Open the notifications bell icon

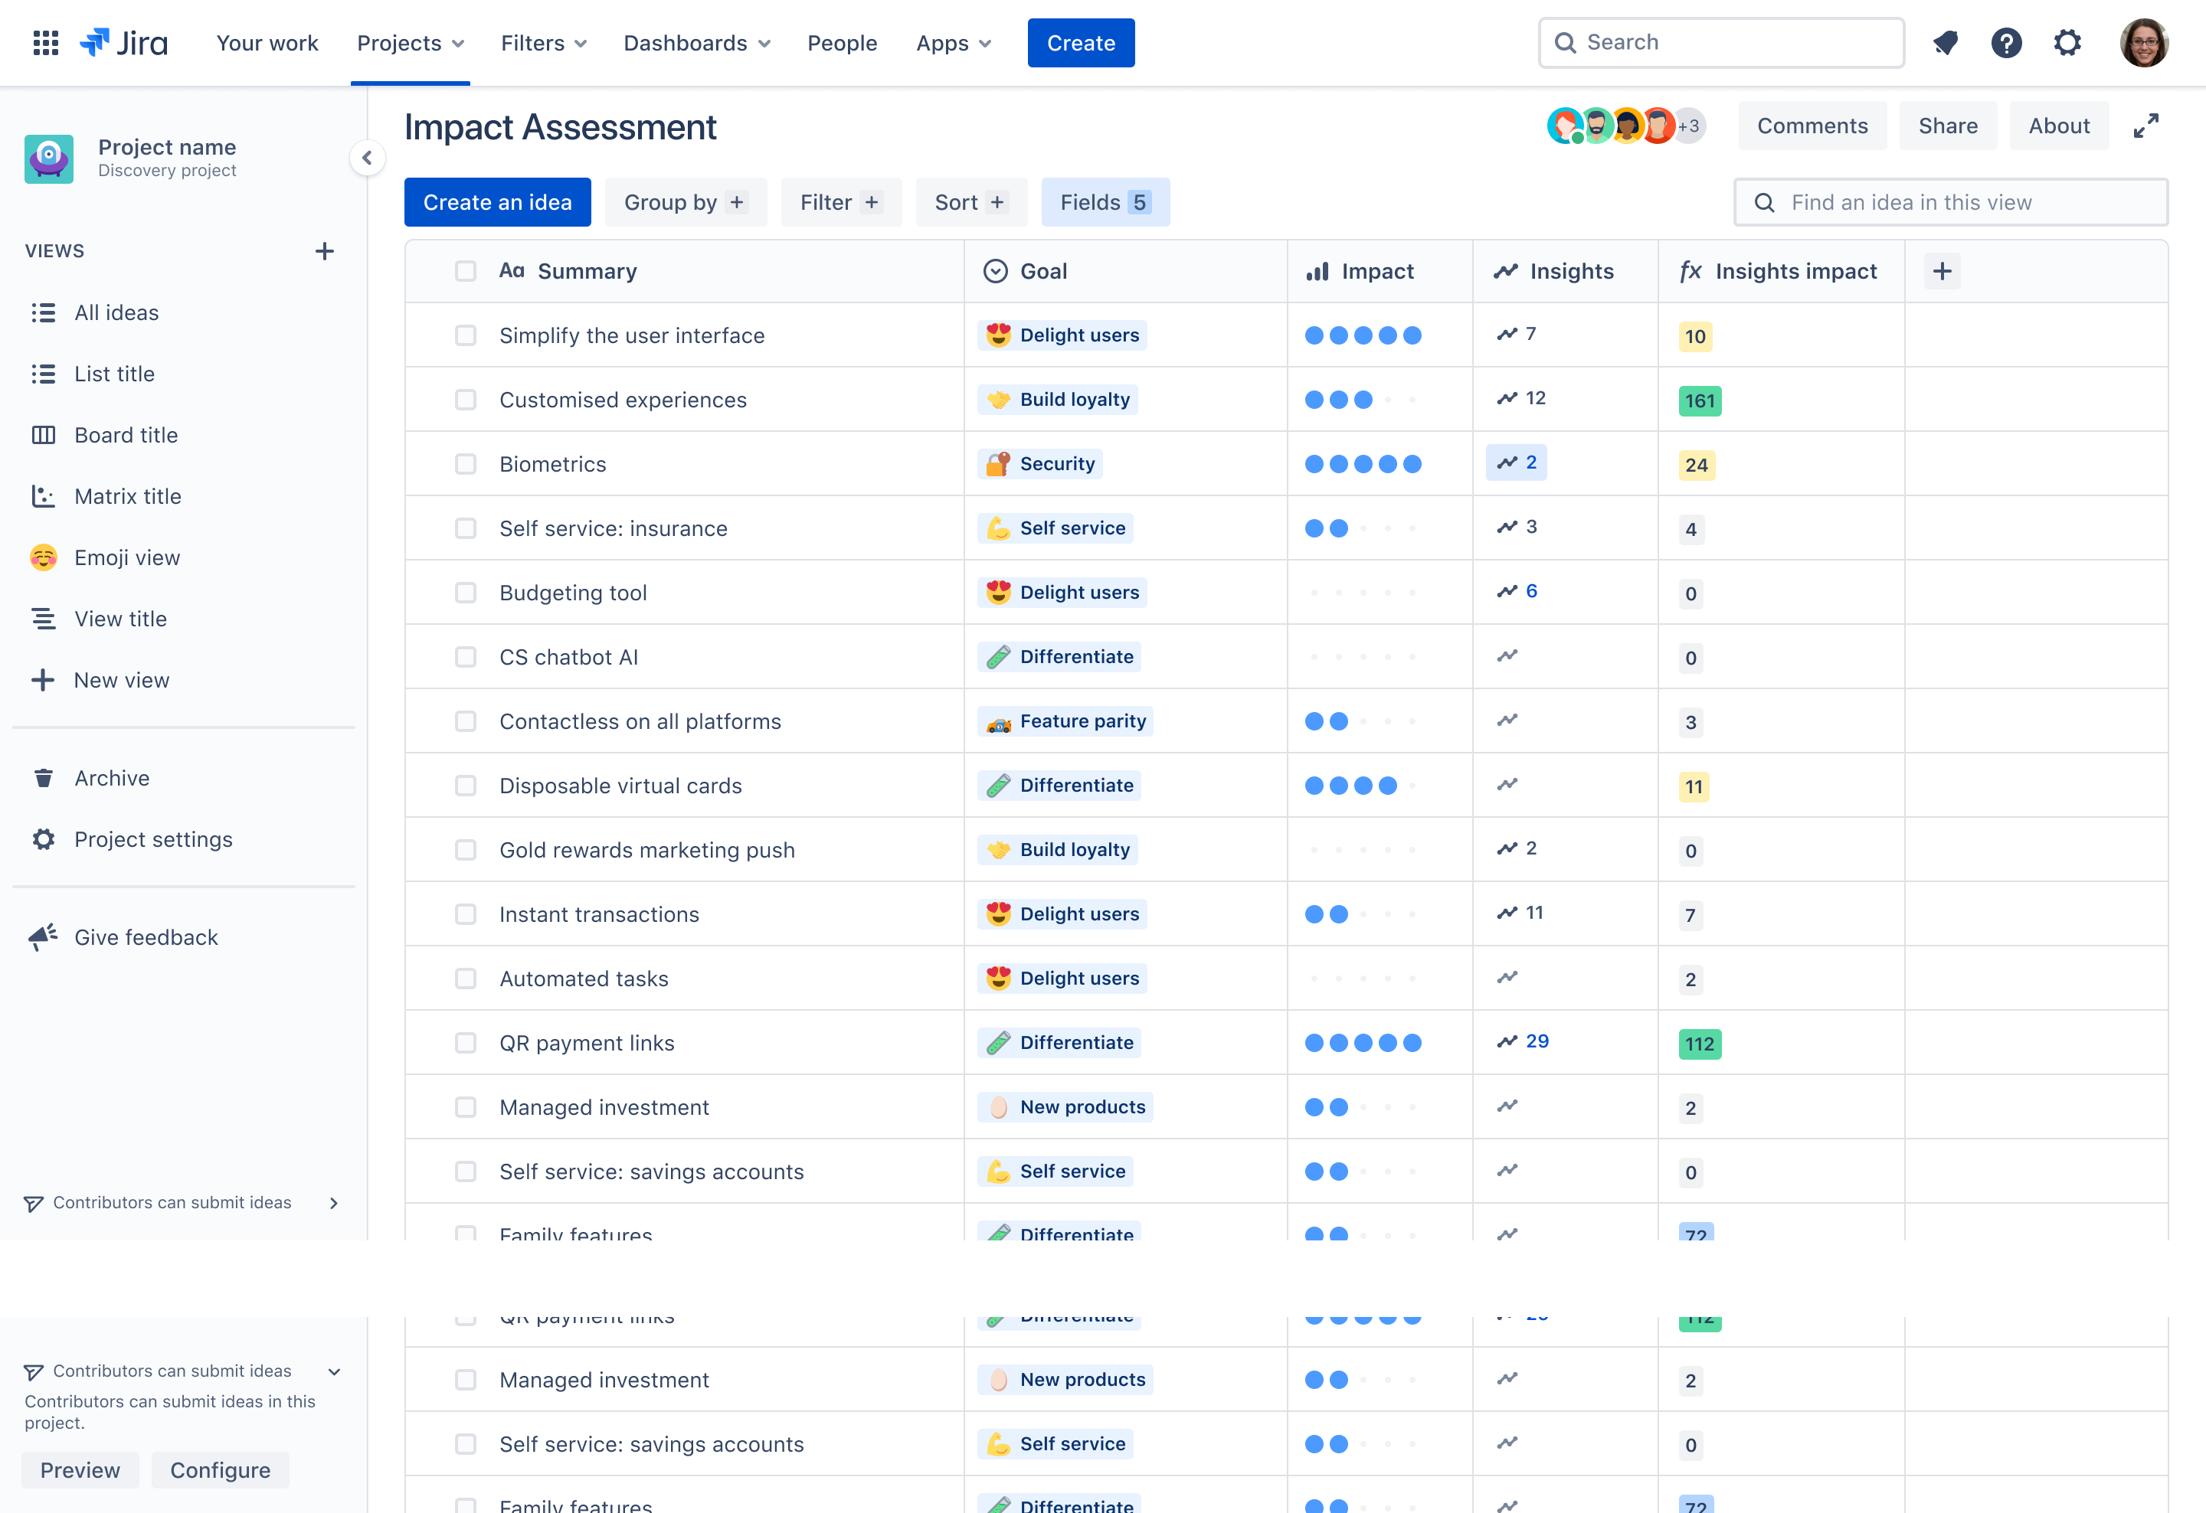(x=1945, y=43)
